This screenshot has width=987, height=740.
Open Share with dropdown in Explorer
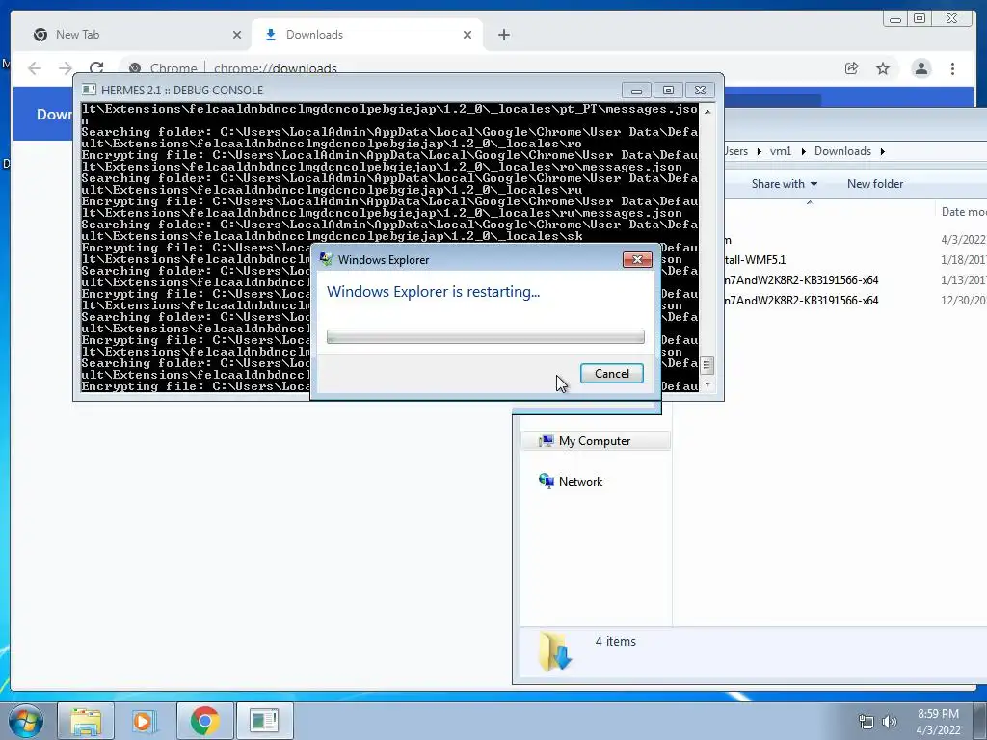coord(785,184)
